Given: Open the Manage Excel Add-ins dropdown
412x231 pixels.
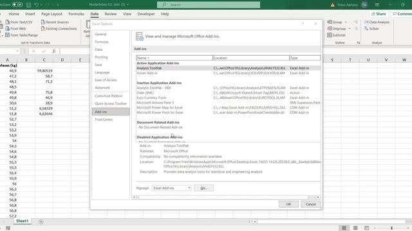Looking at the screenshot, I should tap(172, 188).
